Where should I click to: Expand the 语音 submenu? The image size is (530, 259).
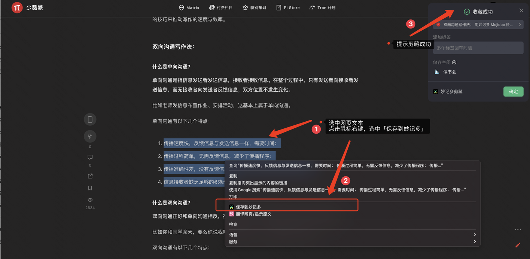pos(352,235)
